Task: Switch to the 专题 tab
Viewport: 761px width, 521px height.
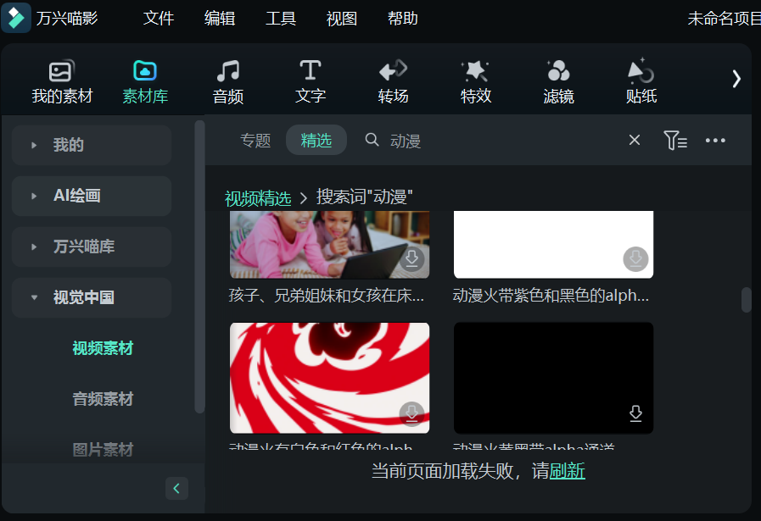Action: [x=255, y=141]
